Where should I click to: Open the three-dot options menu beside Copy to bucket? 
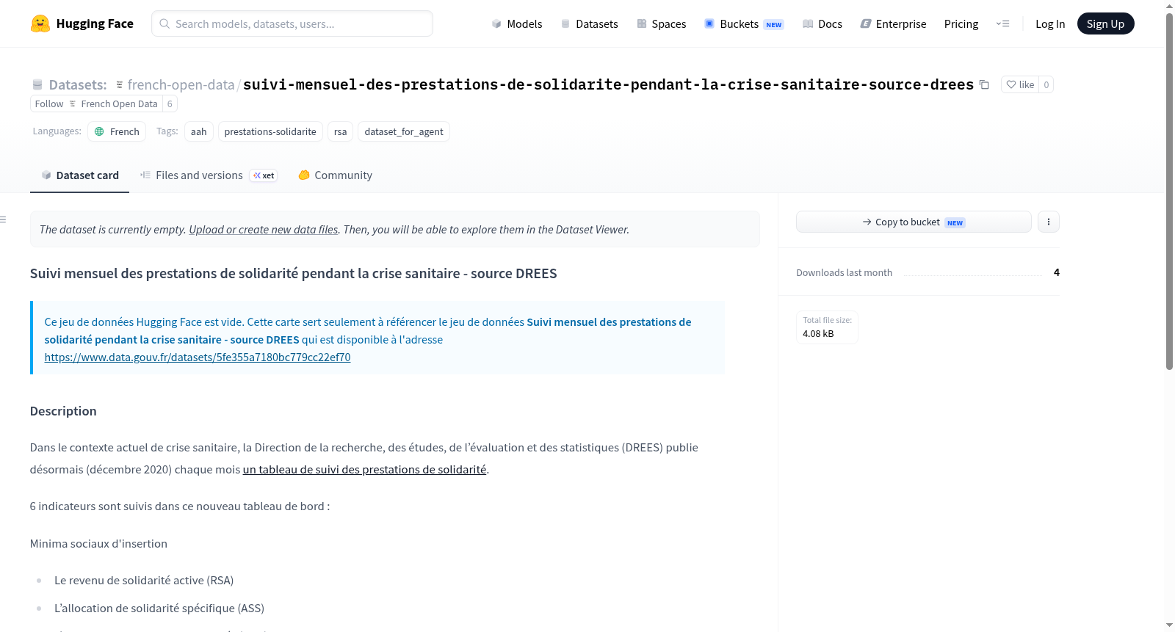tap(1049, 222)
